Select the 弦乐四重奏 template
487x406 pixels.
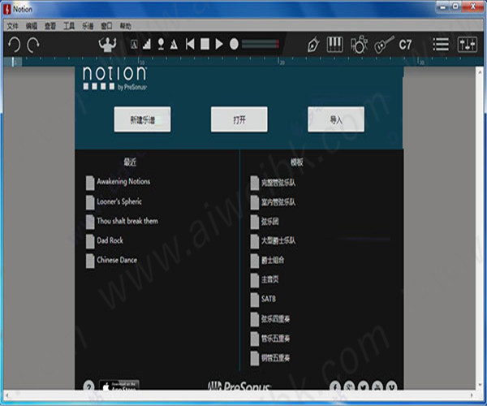(270, 319)
